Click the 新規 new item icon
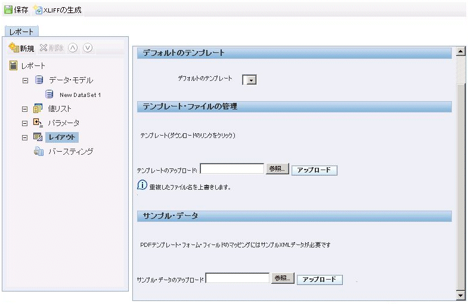 pos(14,48)
